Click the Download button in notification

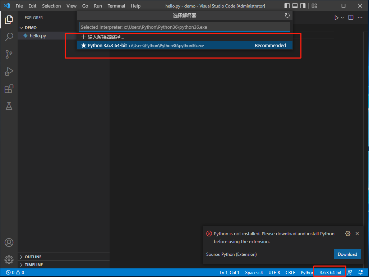click(x=347, y=254)
